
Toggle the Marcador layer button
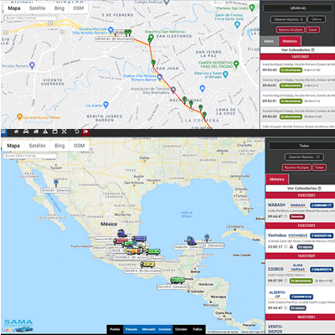click(148, 329)
